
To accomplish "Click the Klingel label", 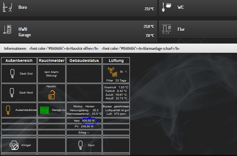I will pyautogui.click(x=26, y=145).
